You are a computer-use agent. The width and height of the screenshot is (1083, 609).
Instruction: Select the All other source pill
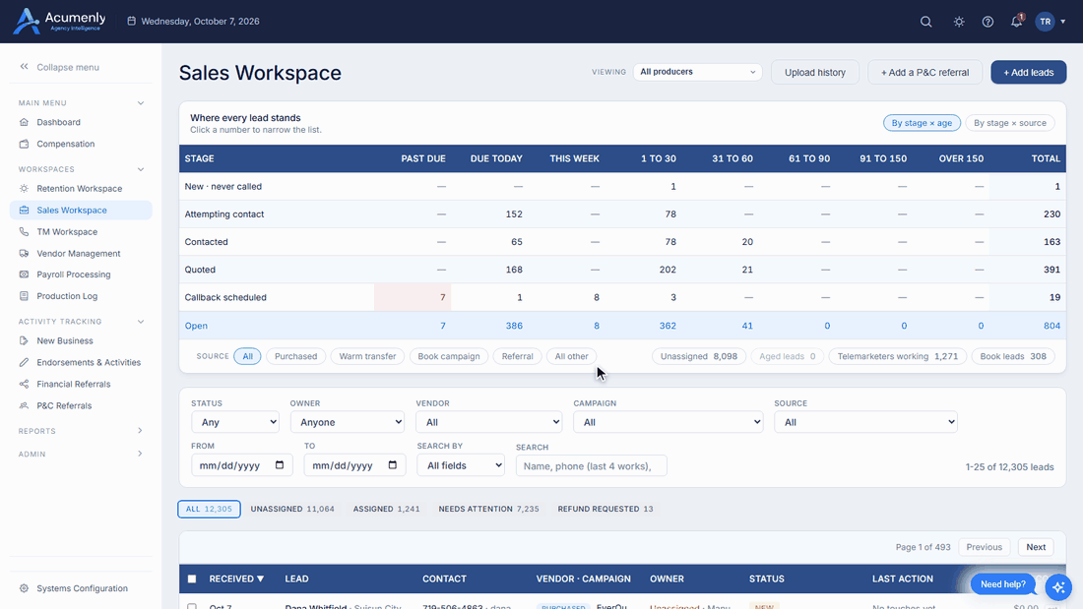[x=571, y=356]
